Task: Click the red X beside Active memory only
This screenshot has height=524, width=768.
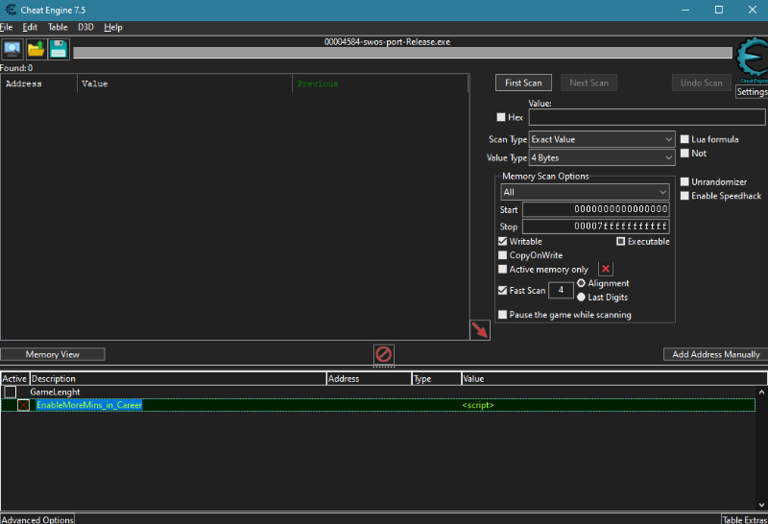Action: click(606, 270)
